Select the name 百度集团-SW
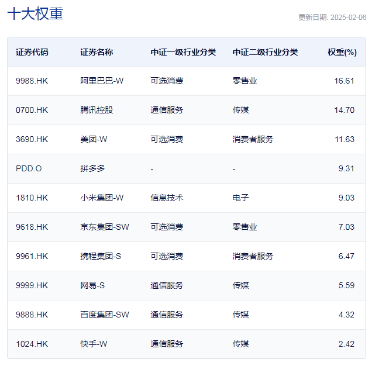 (x=105, y=315)
